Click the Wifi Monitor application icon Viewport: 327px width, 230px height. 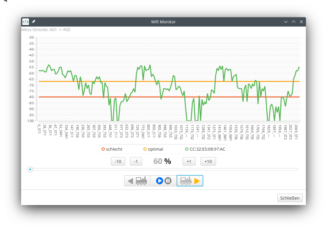(x=25, y=22)
